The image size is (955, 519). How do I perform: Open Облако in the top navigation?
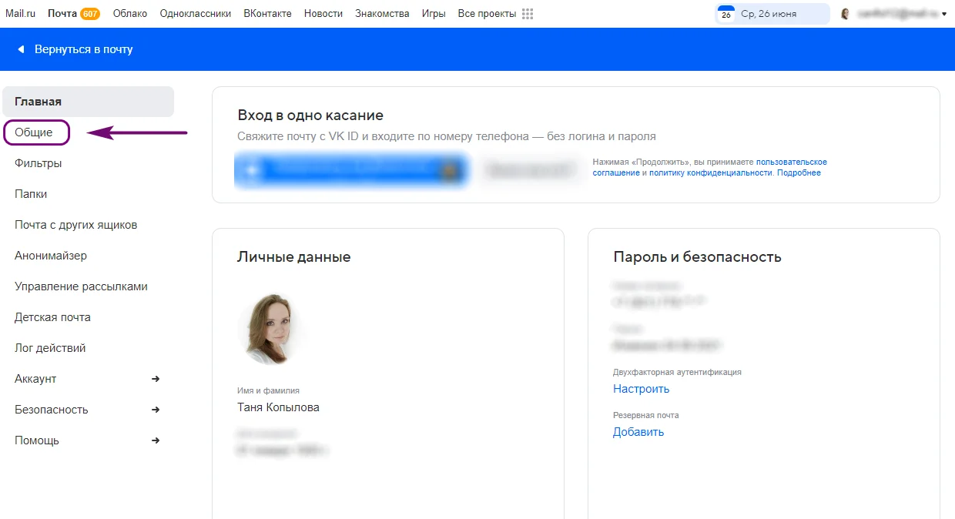130,14
